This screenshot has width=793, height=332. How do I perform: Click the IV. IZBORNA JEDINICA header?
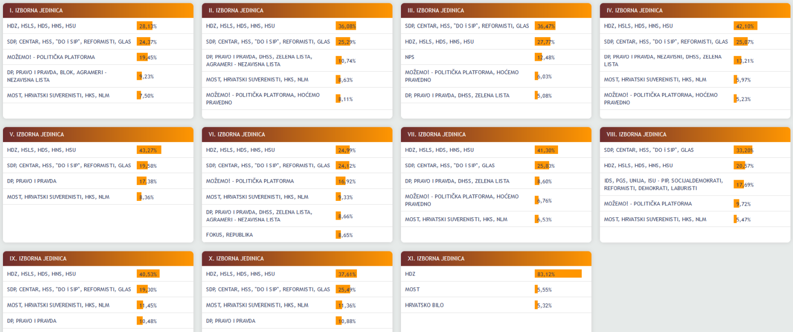(x=695, y=10)
